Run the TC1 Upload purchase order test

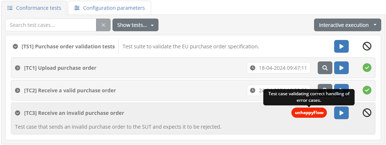point(341,68)
